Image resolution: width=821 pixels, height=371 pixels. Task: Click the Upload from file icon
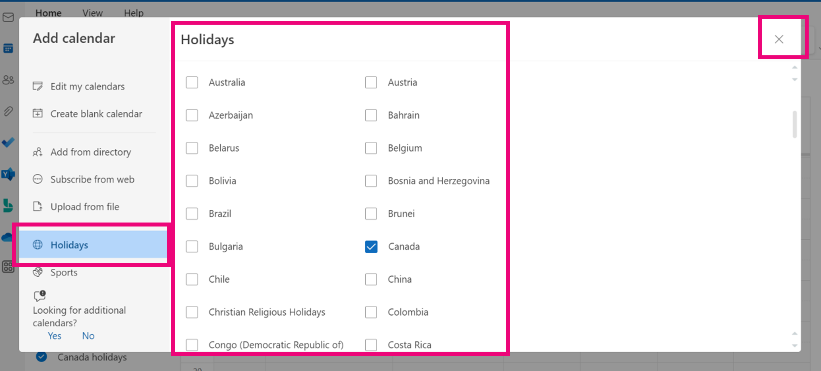tap(38, 207)
